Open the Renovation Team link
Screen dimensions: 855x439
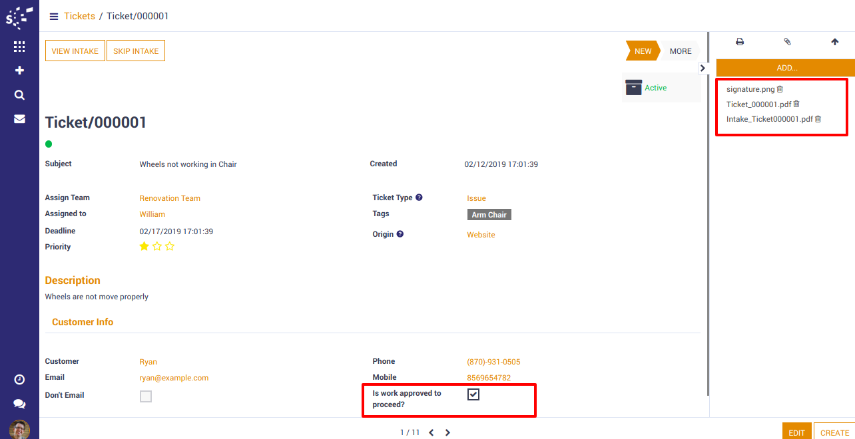click(x=170, y=198)
